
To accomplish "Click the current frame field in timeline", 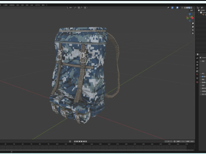I will (169, 141).
